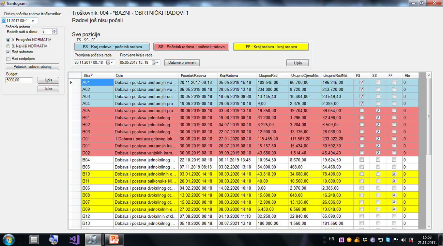Open the computer monitor shortcut in taskbar
The height and width of the screenshot is (246, 443).
(x=54, y=240)
